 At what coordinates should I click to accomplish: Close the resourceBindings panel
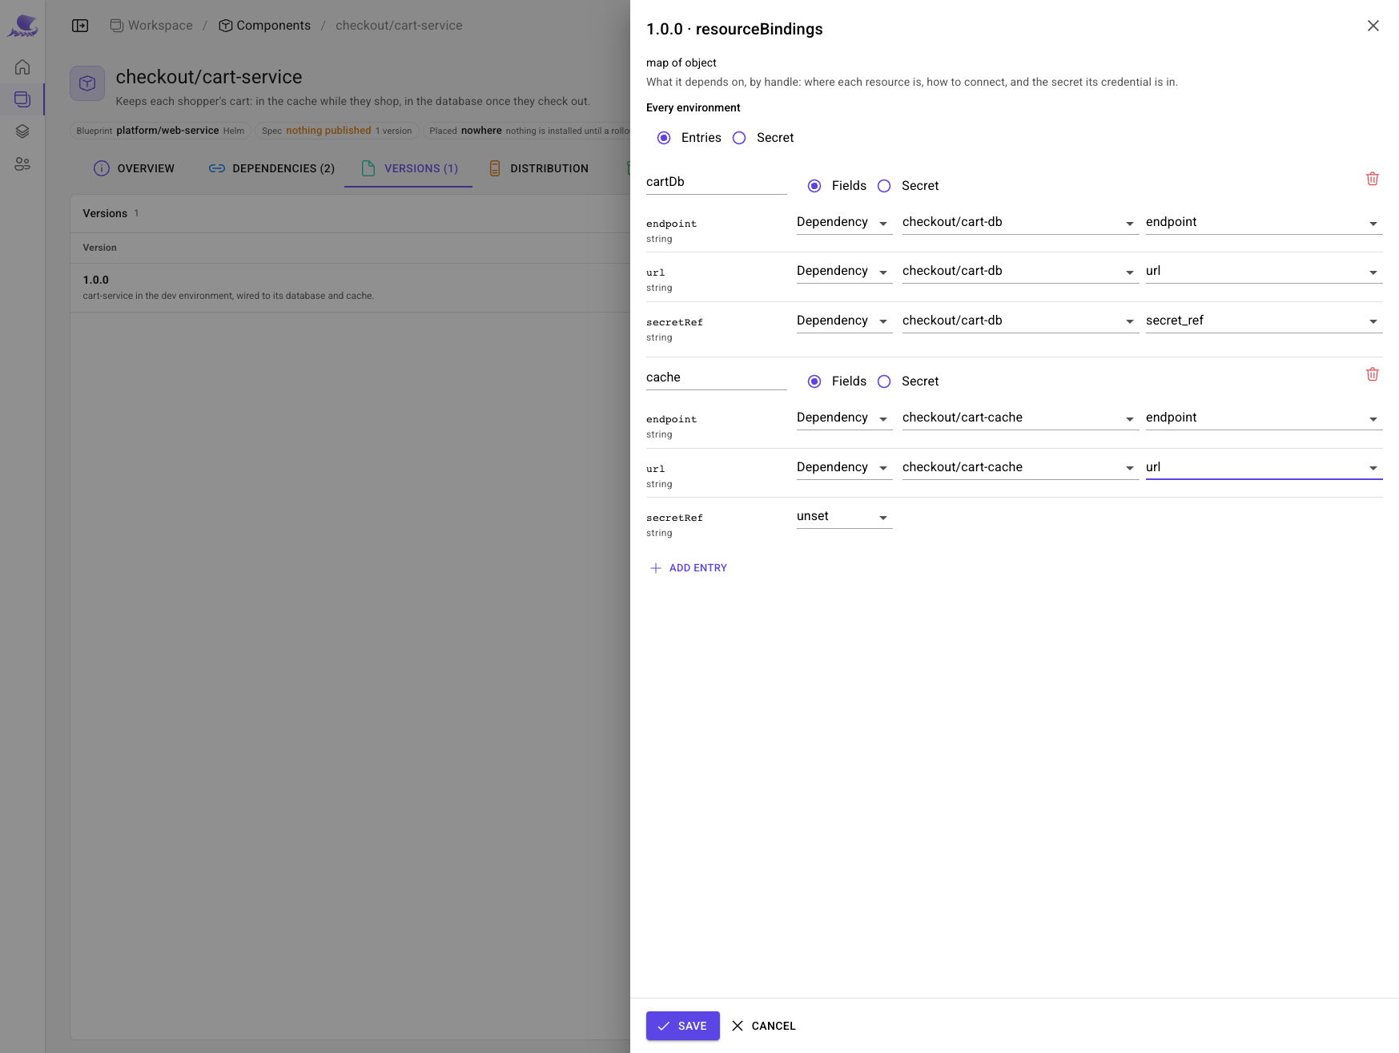pos(1373,26)
